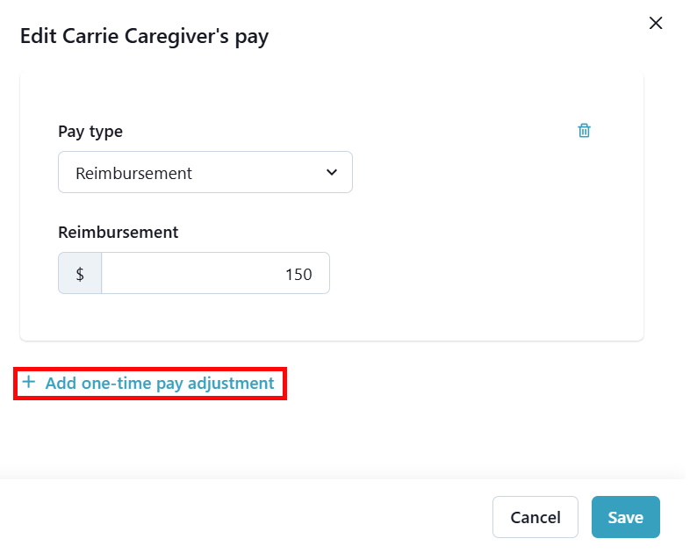Click the plus icon for pay adjustment
This screenshot has height=553, width=697.
point(29,383)
